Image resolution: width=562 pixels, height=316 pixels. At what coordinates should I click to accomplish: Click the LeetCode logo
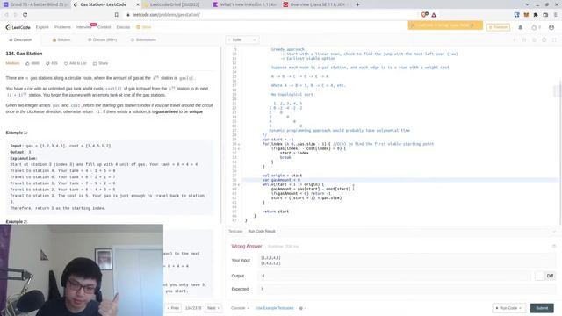click(x=18, y=27)
